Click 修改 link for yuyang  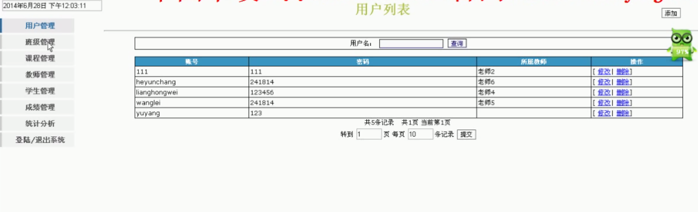604,113
